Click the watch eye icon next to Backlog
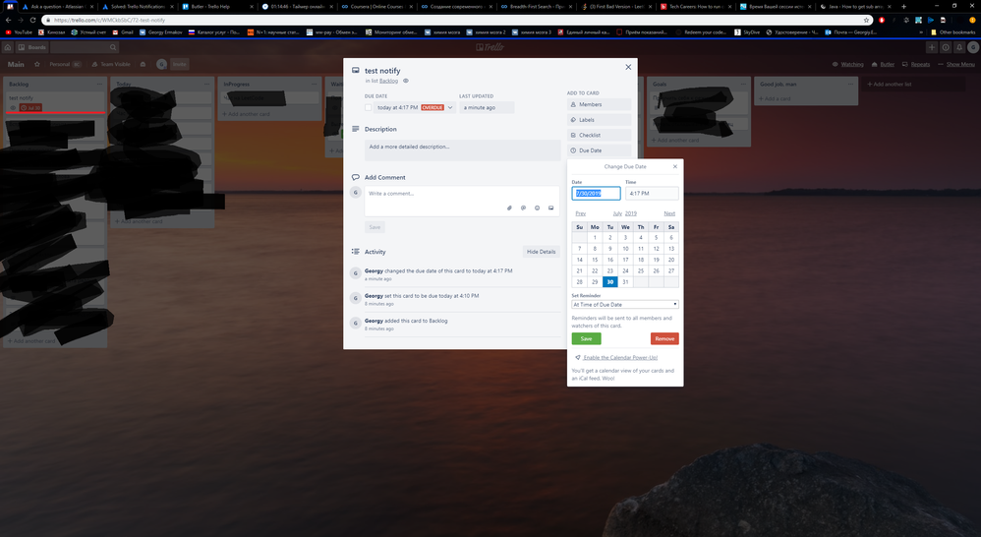Viewport: 981px width, 537px height. [x=405, y=81]
